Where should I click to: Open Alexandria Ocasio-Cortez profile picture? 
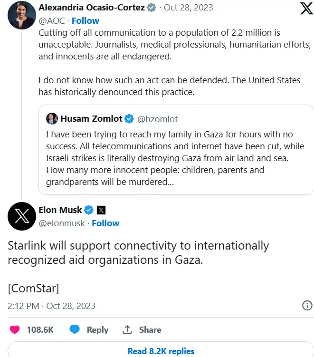[x=22, y=15]
